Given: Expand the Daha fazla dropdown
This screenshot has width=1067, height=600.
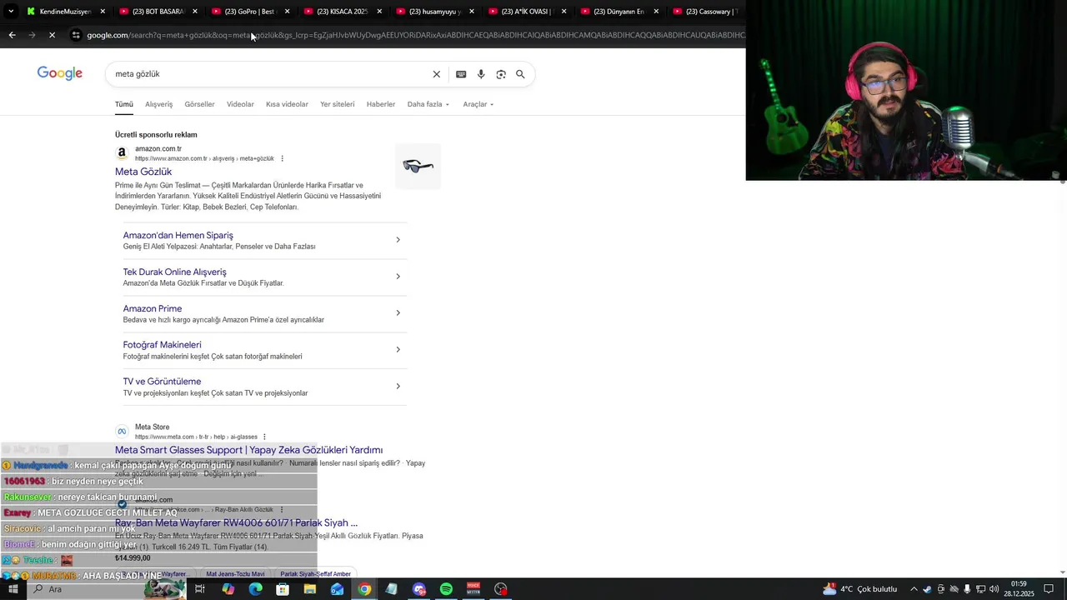Looking at the screenshot, I should (428, 104).
